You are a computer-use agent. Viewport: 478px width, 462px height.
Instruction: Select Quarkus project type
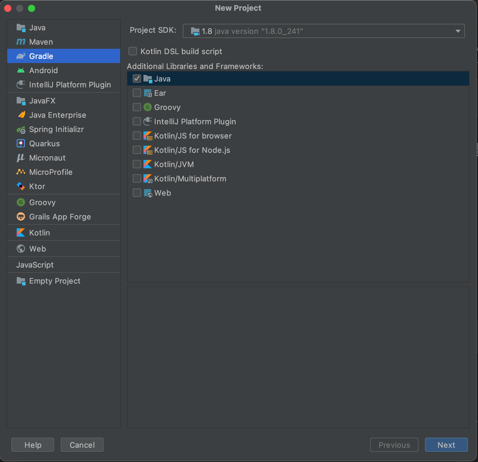coord(64,144)
